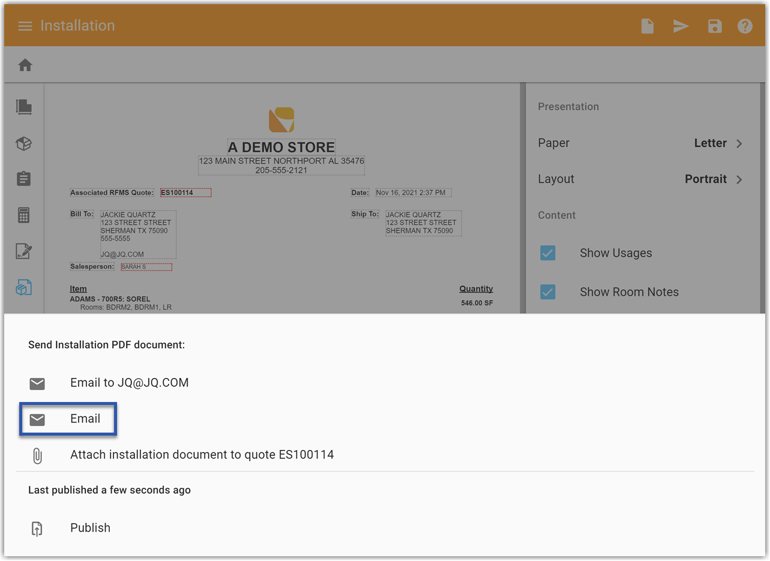Click the A DEMO STORE title

pos(281,147)
